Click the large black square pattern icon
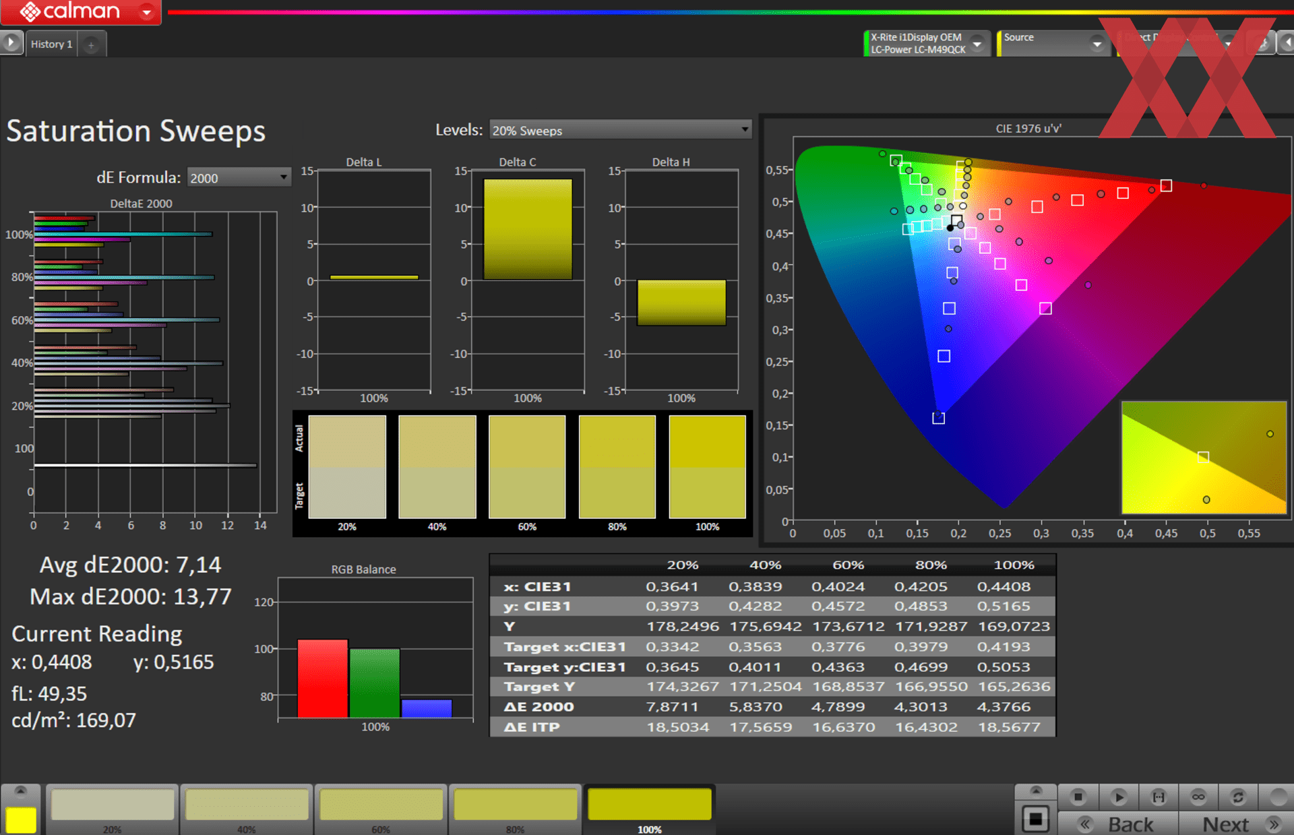 pyautogui.click(x=1035, y=819)
